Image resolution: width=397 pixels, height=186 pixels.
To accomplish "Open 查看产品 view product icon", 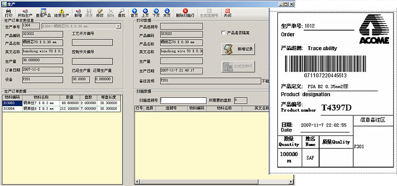I will (43, 11).
